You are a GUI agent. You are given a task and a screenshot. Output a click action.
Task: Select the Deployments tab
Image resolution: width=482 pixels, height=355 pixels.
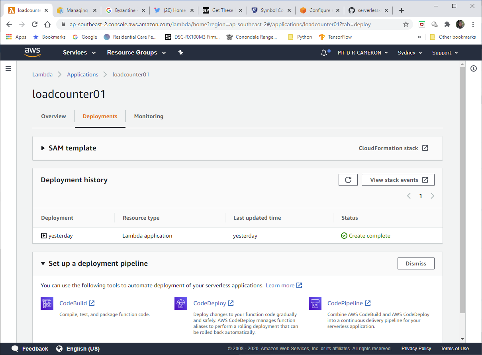[100, 116]
